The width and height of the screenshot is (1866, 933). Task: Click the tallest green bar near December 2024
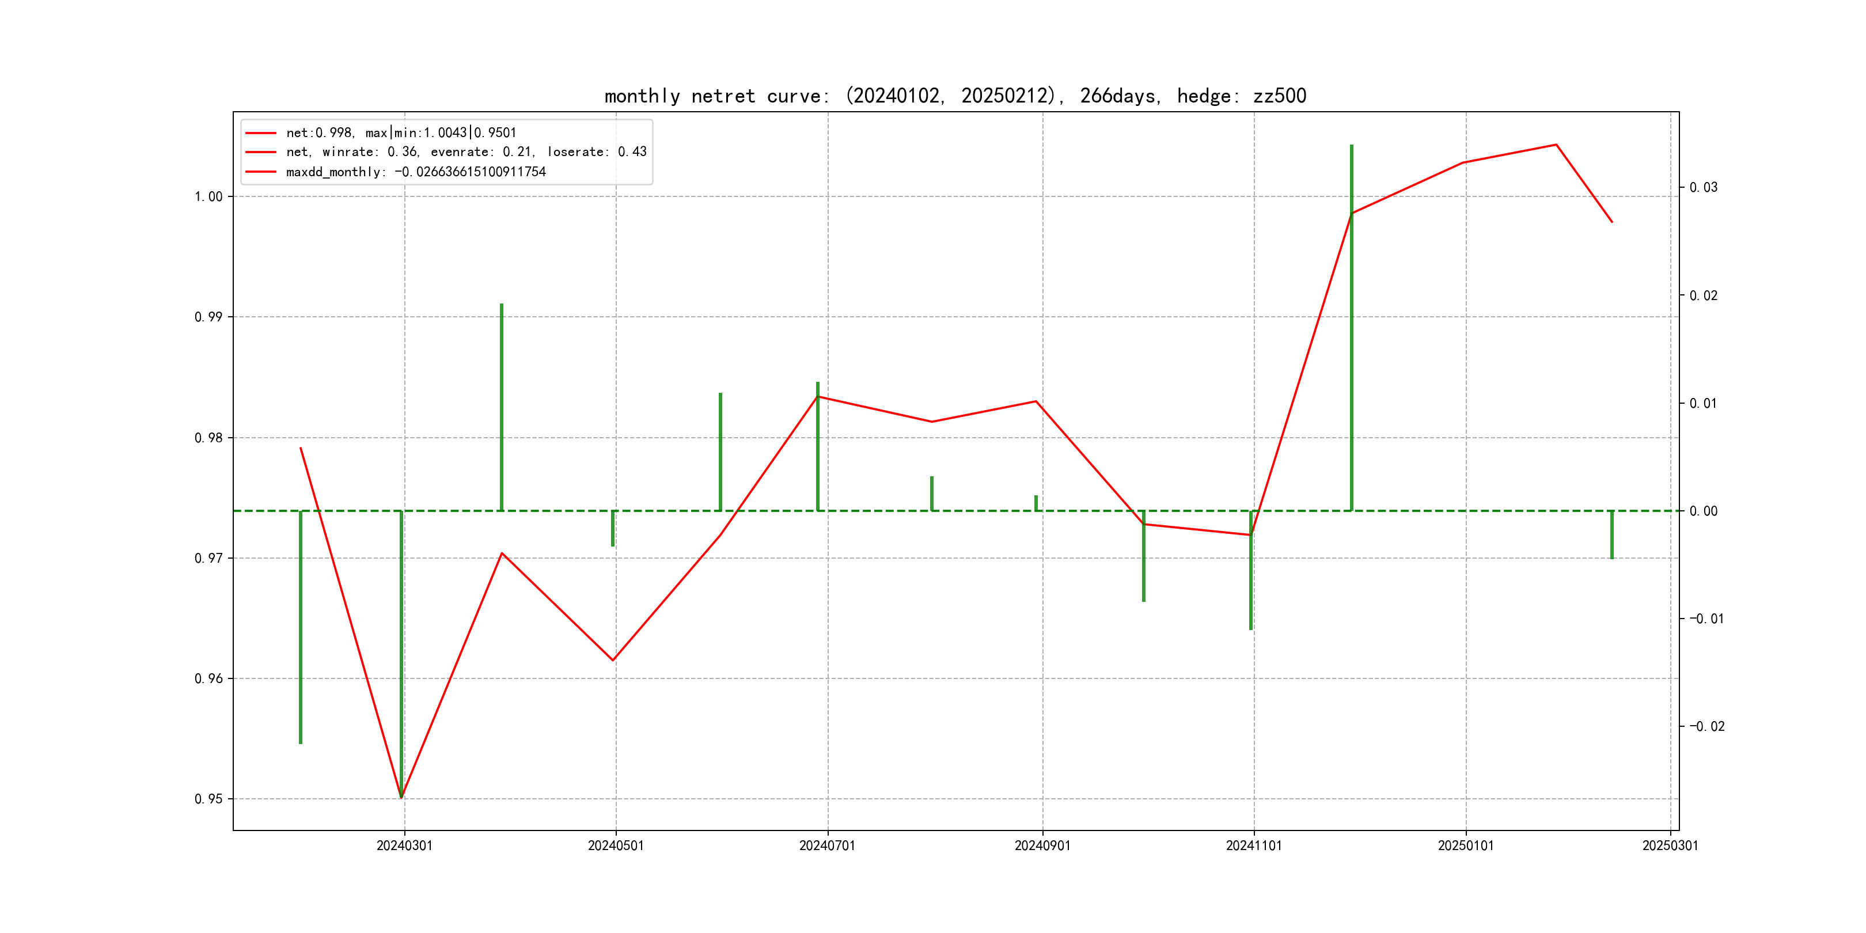tap(1352, 326)
